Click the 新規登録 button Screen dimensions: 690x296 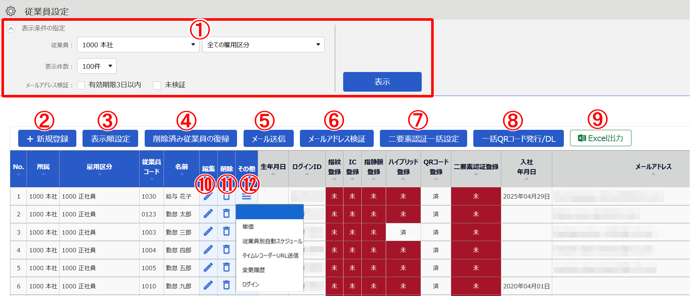tap(47, 139)
